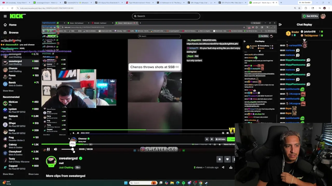The width and height of the screenshot is (332, 186).
Task: Switch to Happy Friday Chat tab
Action: 201,3
